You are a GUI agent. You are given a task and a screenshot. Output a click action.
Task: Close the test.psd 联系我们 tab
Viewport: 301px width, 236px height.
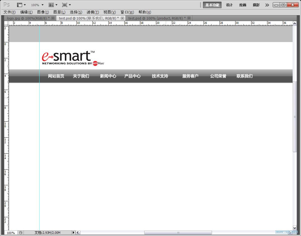[x=122, y=18]
